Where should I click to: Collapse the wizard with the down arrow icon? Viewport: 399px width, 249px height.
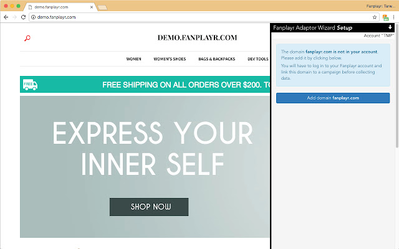tap(390, 27)
